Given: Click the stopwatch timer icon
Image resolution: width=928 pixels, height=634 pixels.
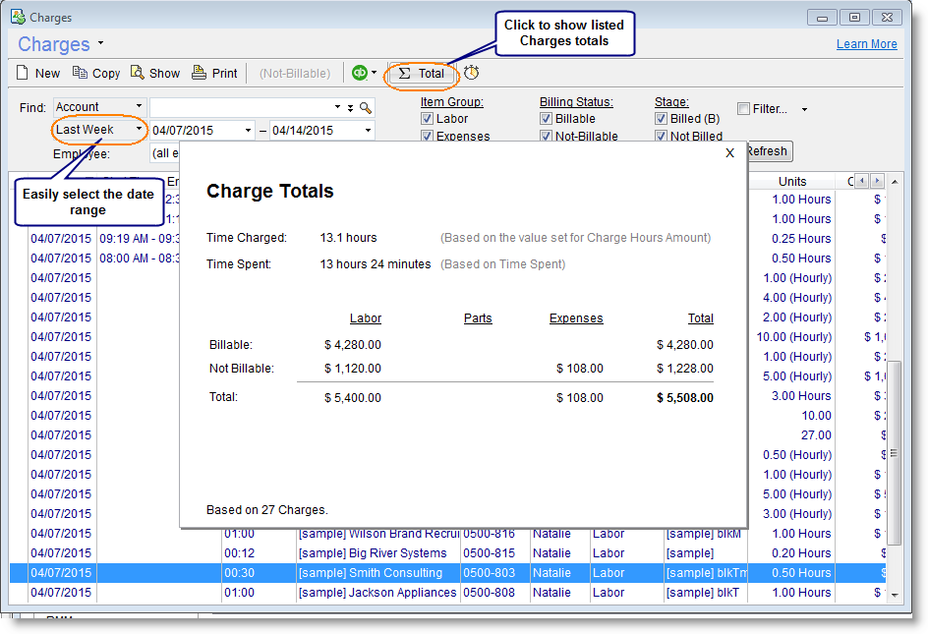Looking at the screenshot, I should tap(471, 73).
